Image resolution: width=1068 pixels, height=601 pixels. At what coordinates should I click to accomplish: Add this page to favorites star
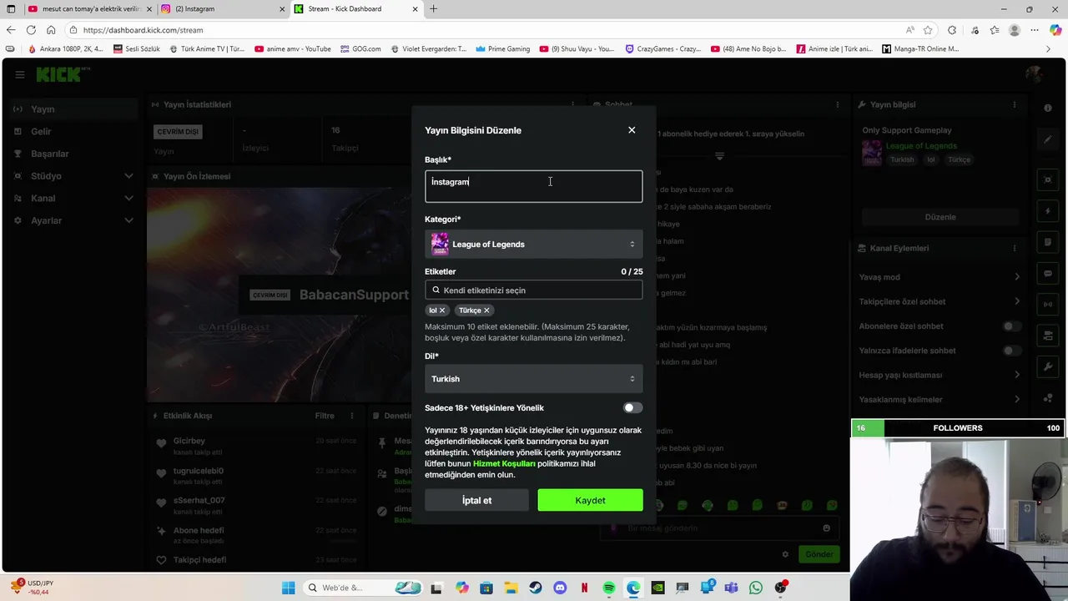coord(928,30)
